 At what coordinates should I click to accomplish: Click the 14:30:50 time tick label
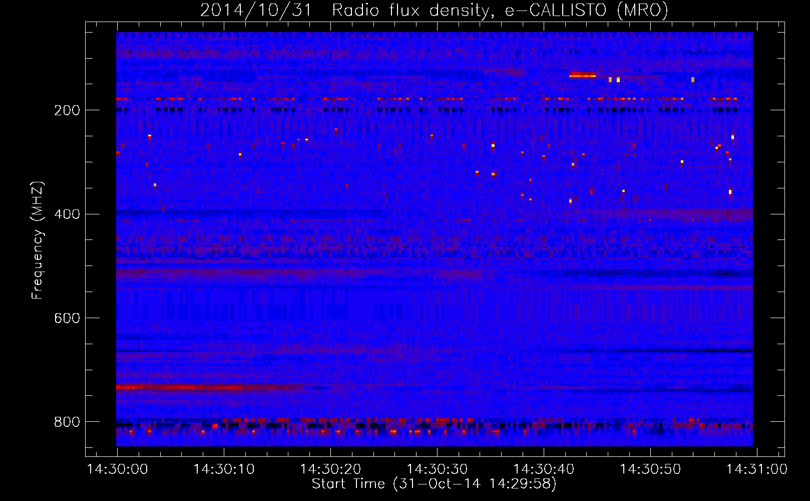click(650, 469)
